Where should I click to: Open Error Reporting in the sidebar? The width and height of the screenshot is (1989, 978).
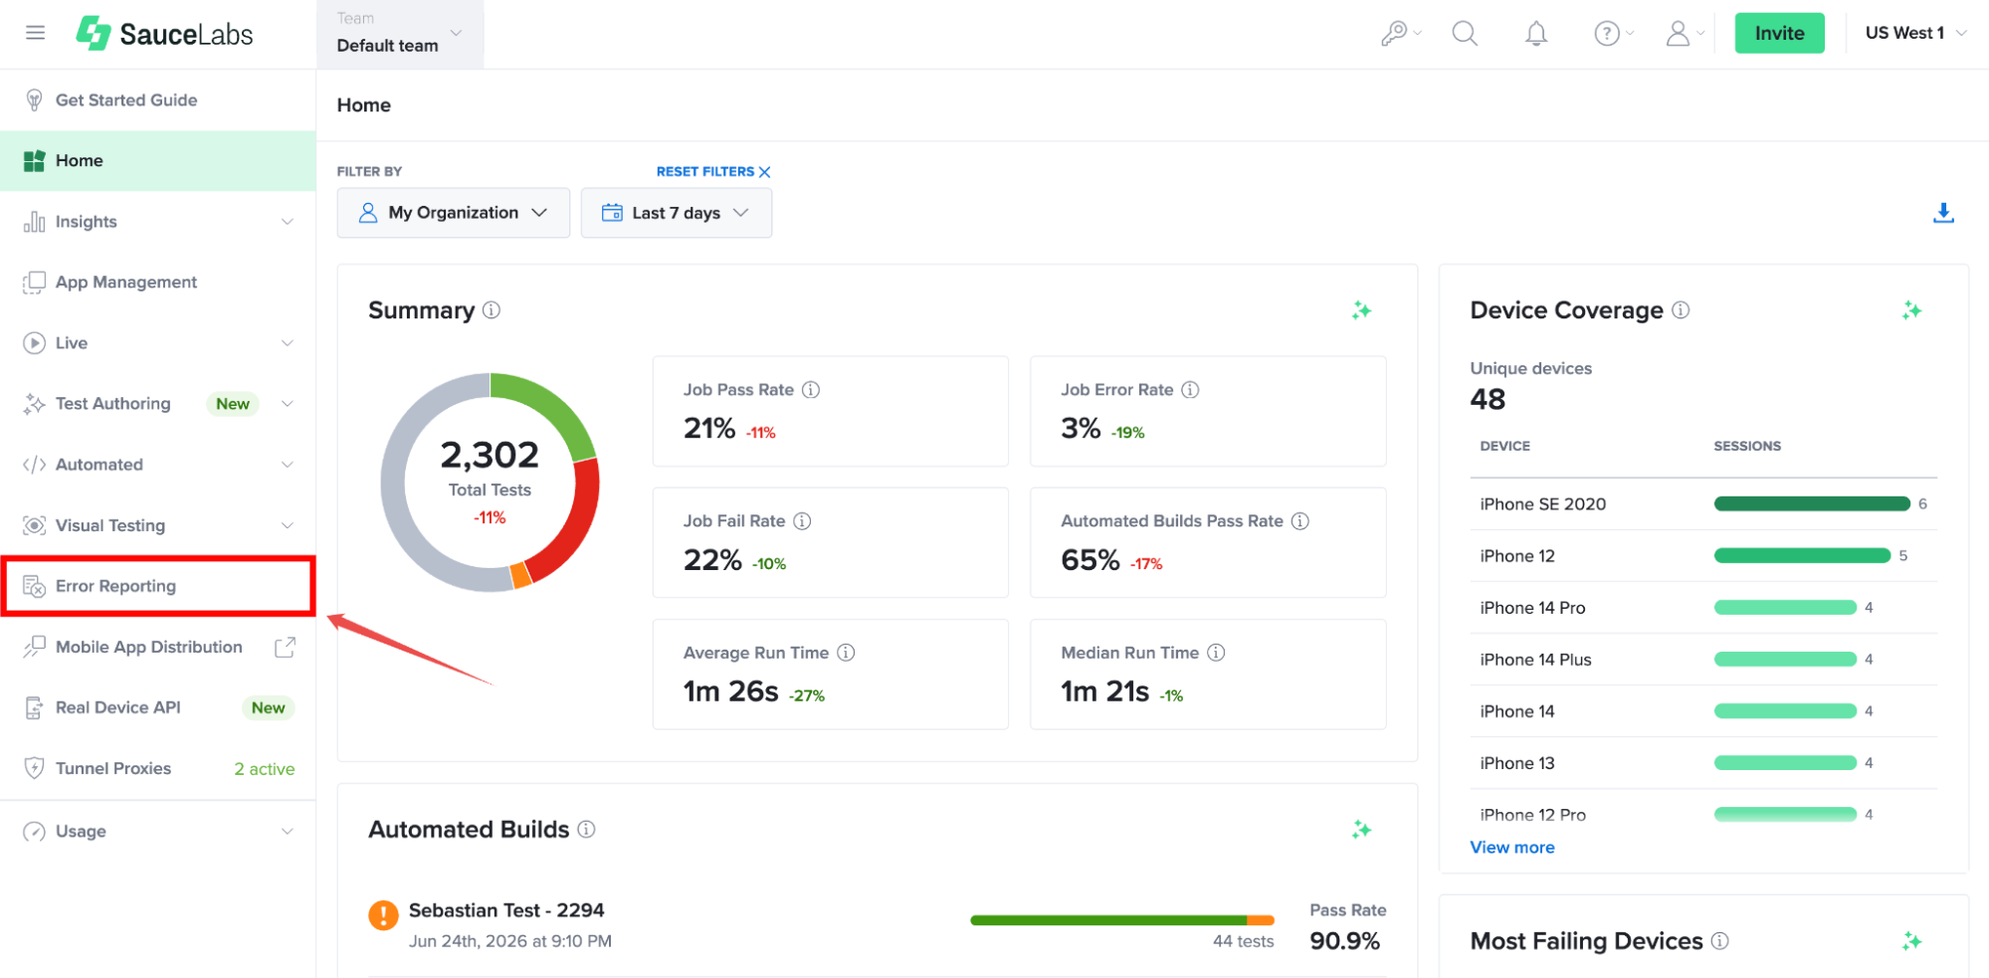tap(158, 586)
